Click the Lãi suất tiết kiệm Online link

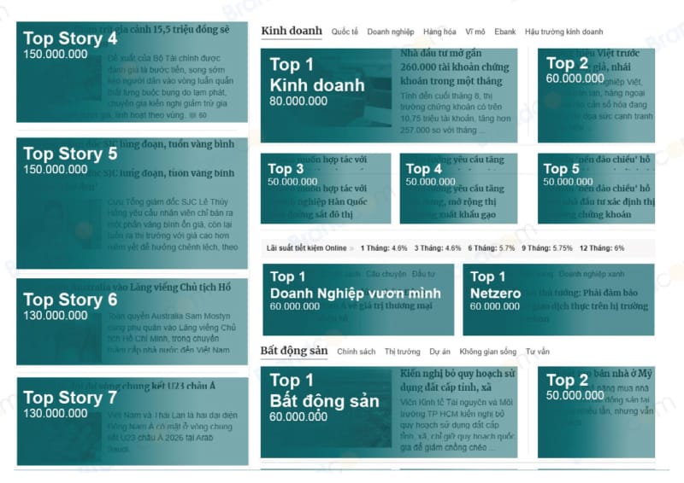[307, 248]
